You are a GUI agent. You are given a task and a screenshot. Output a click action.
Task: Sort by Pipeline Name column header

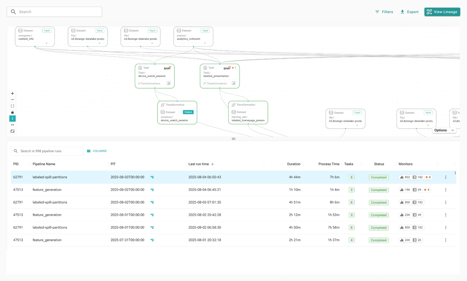pos(44,164)
